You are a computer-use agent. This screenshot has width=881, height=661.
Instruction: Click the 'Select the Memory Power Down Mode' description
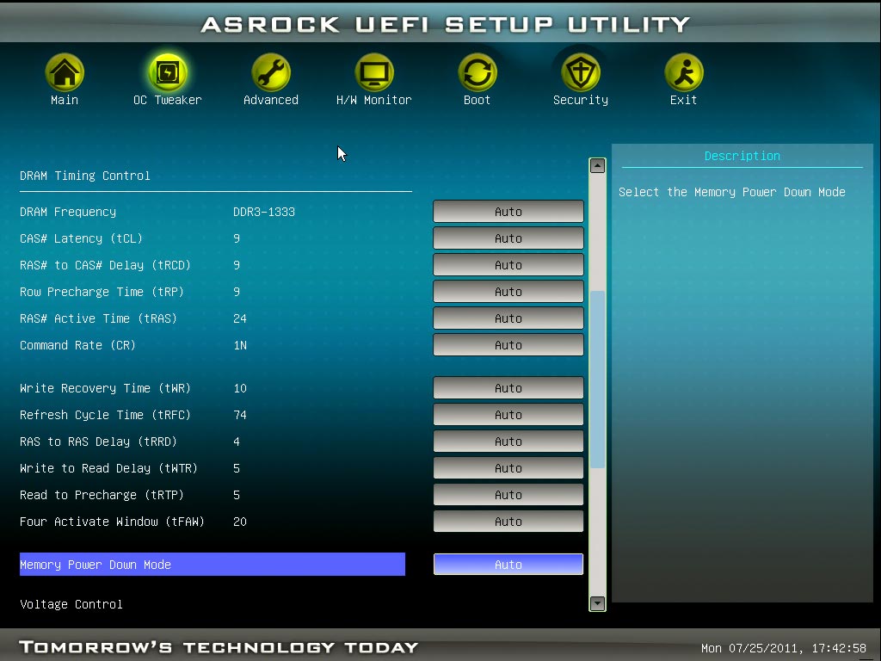tap(732, 192)
